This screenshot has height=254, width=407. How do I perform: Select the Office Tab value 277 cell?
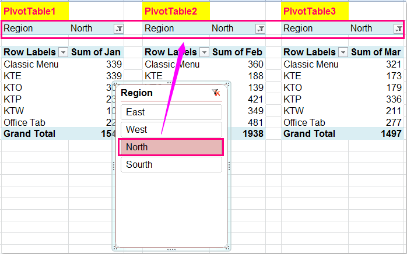[376, 122]
